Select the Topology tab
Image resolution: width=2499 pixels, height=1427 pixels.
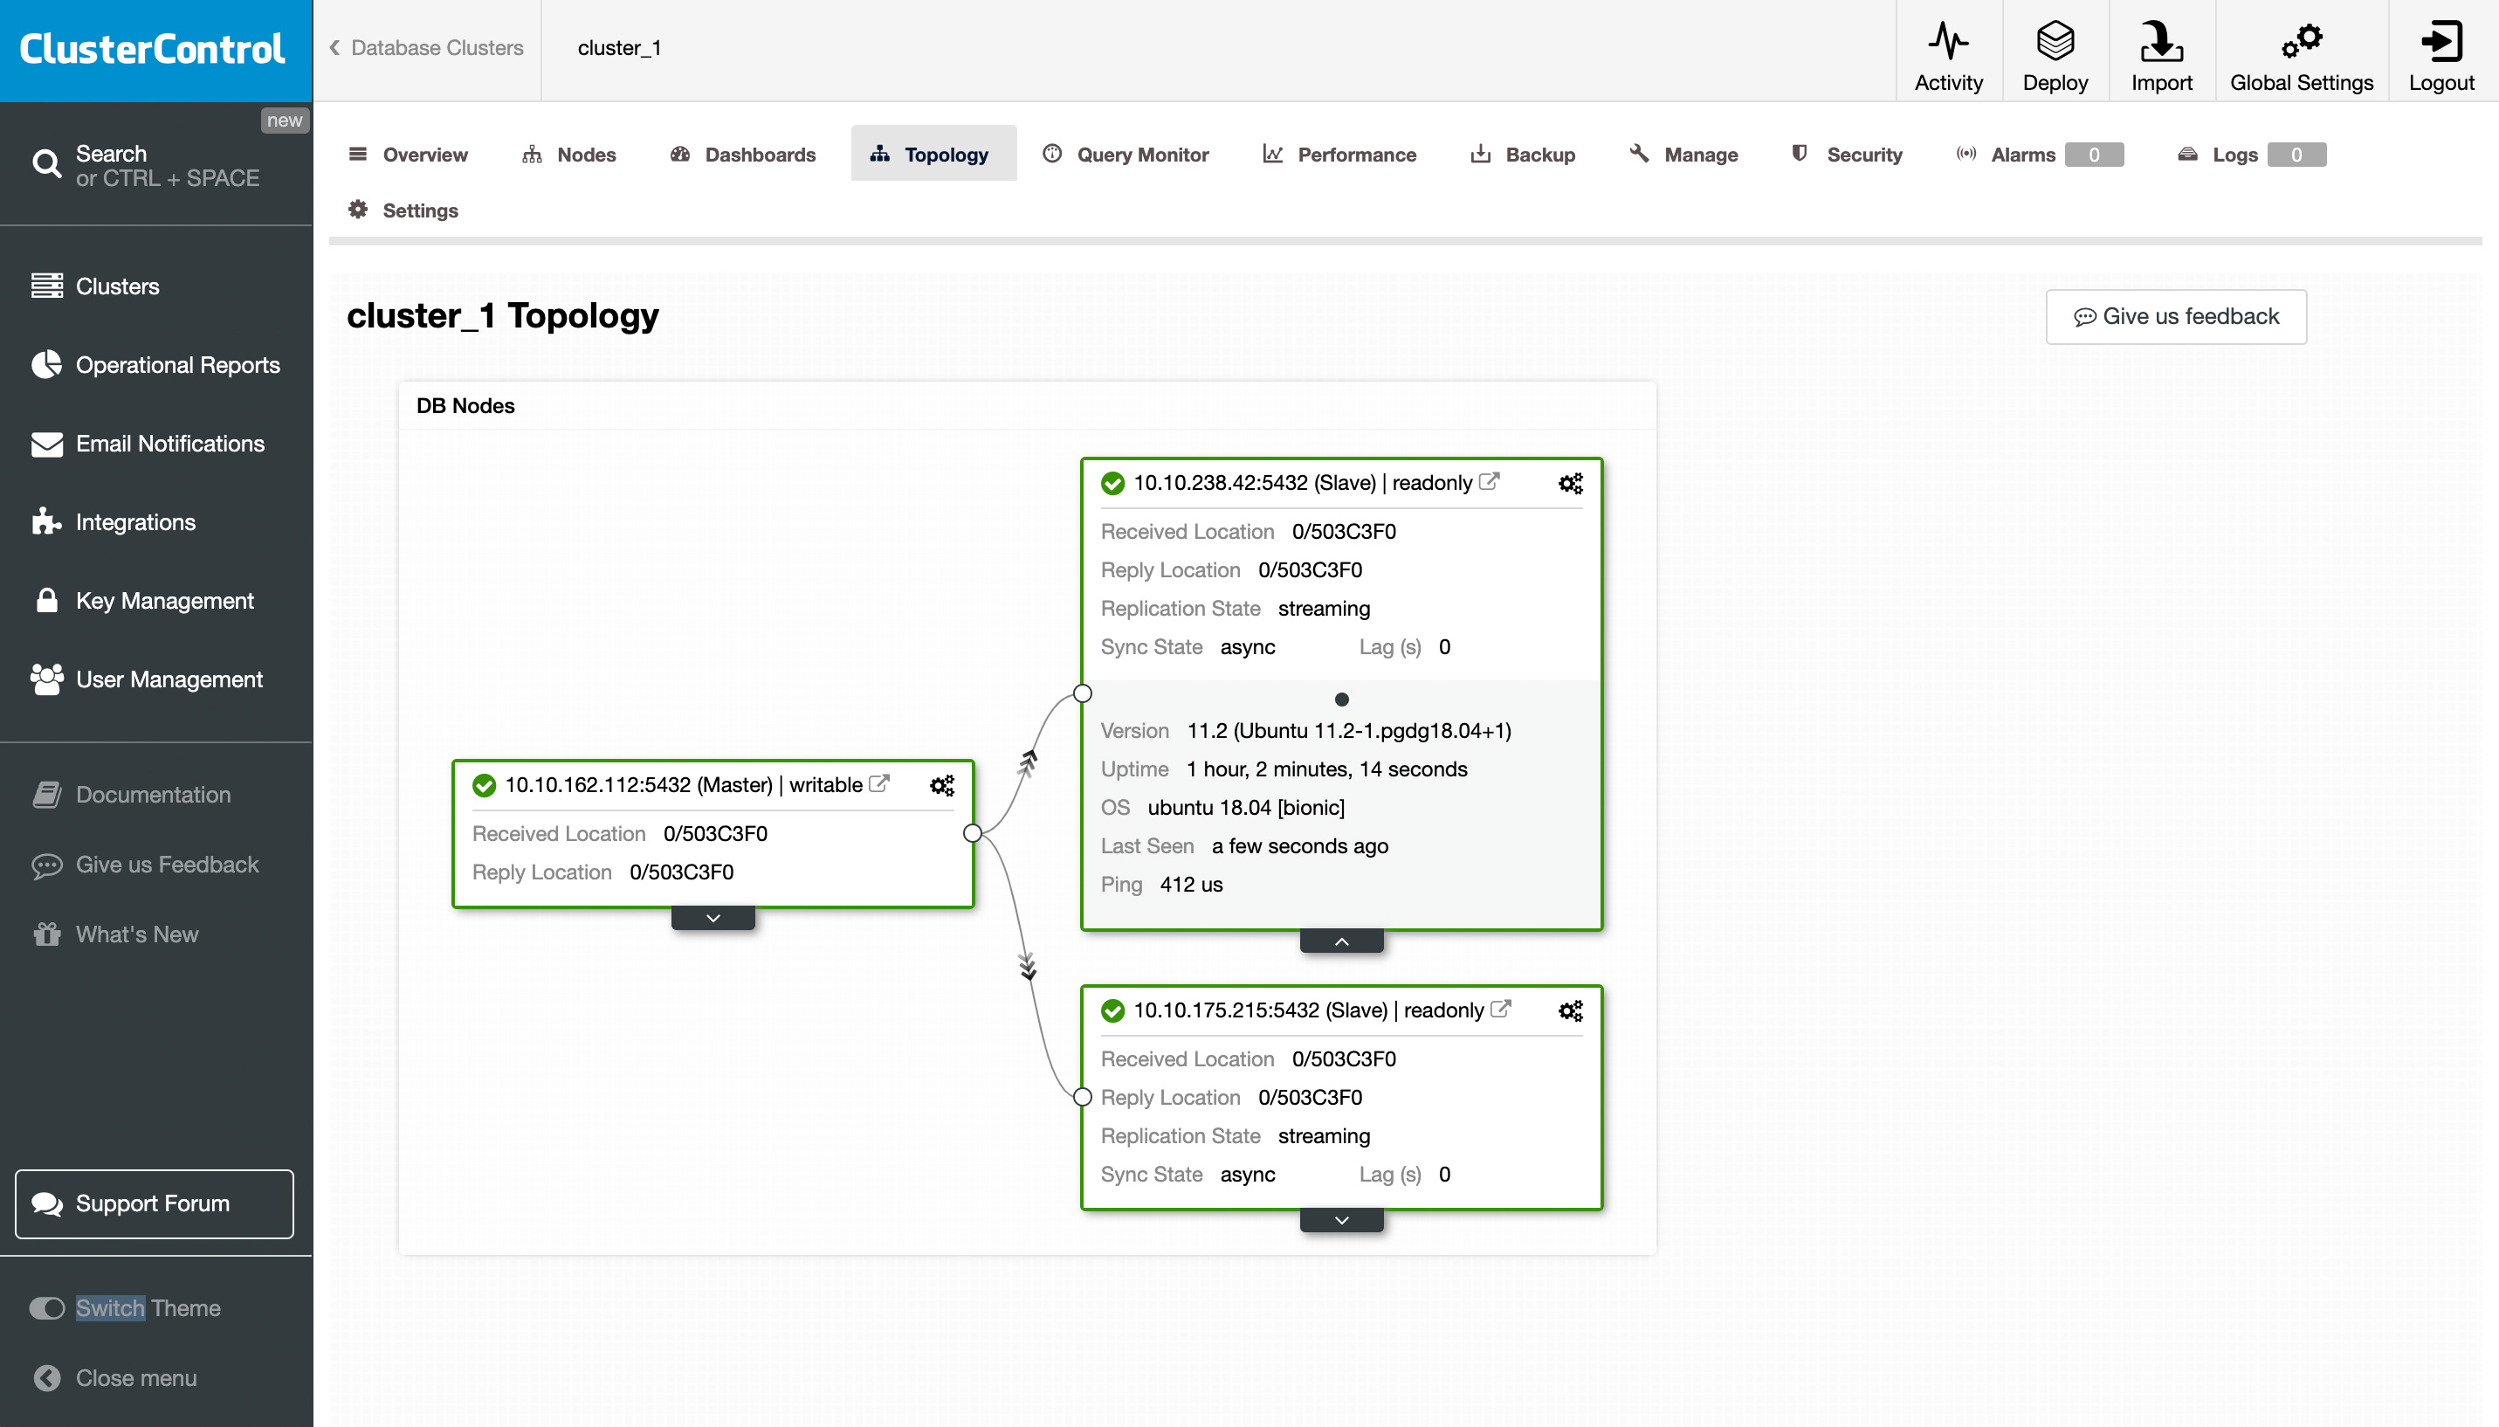coord(933,154)
